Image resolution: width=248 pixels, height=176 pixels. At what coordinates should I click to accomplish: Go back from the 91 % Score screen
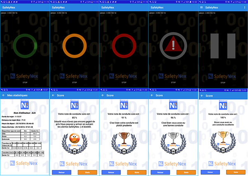click(x=103, y=95)
